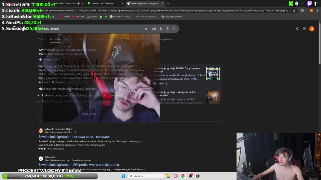Open the Chrome extensions menu
The image size is (321, 180).
(302, 10)
